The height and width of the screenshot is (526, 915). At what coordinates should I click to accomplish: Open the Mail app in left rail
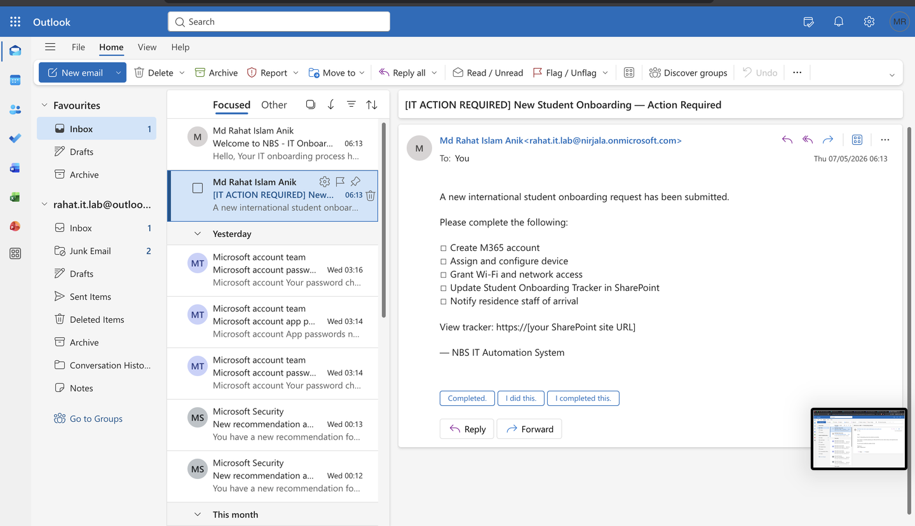click(15, 51)
